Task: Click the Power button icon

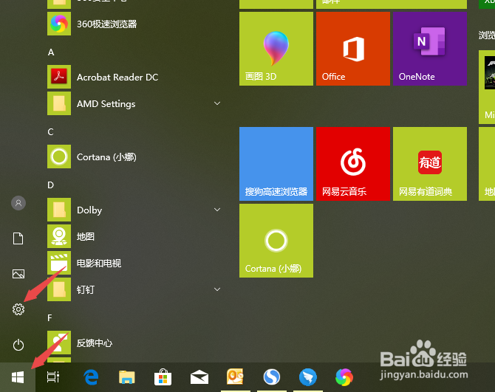Action: (18, 345)
